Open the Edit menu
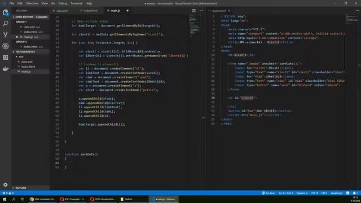Screen dimensions: 361x203 (x=20, y=3)
